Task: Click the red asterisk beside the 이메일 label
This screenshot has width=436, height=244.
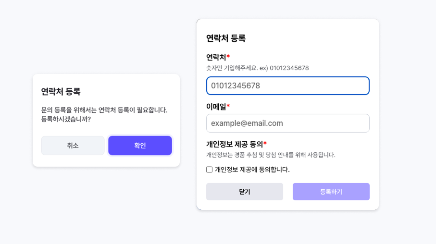Action: tap(228, 106)
